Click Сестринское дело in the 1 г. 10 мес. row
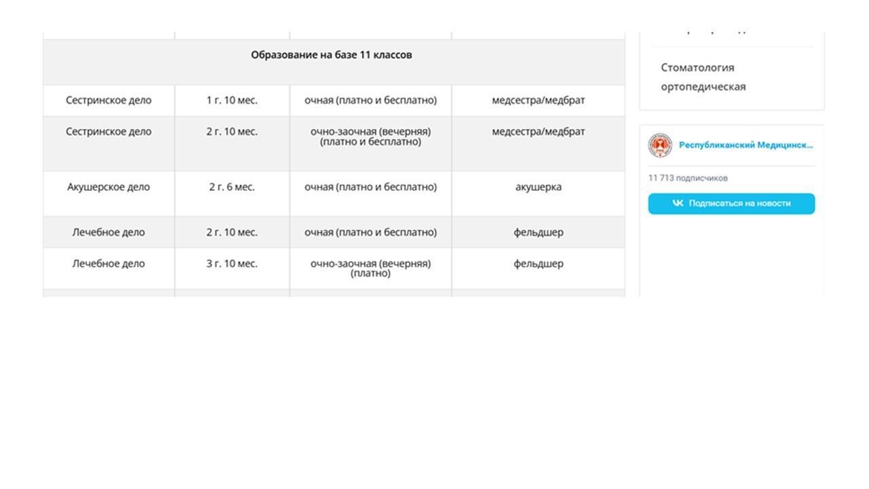Image resolution: width=869 pixels, height=489 pixels. click(109, 100)
